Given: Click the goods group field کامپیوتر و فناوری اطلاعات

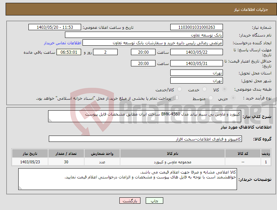Looking at the screenshot, I should [x=145, y=139].
